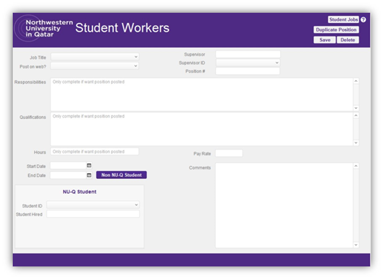The height and width of the screenshot is (279, 383).
Task: Open the End Date calendar picker
Action: [89, 175]
